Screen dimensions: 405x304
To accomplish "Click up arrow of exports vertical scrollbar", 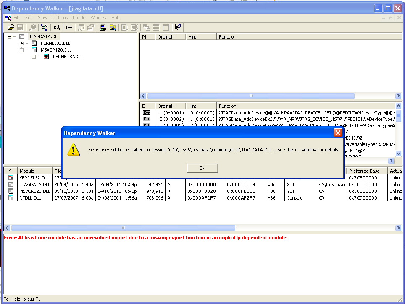I will (398, 106).
